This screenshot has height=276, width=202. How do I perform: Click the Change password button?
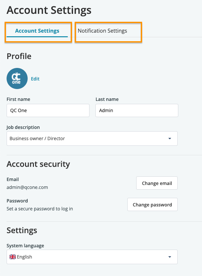point(152,204)
